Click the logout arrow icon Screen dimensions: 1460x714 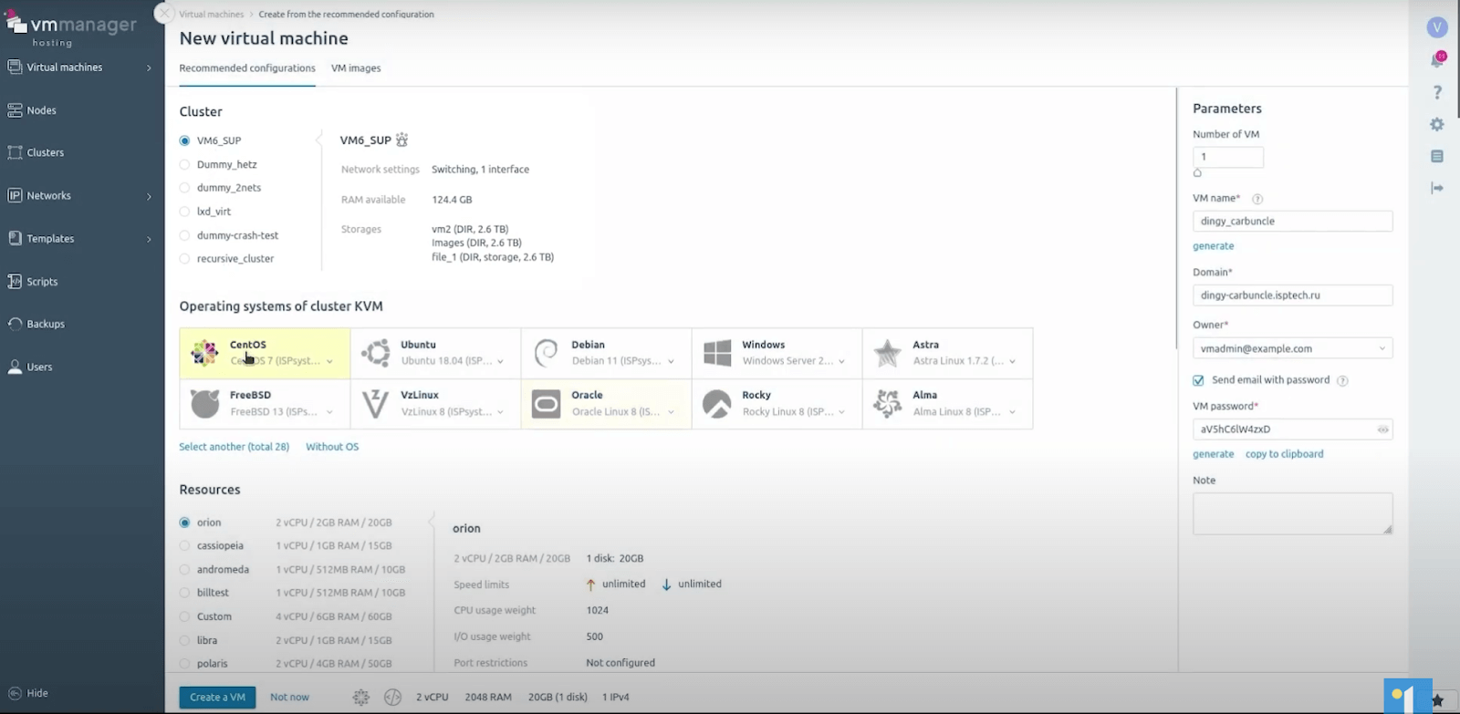click(x=1437, y=188)
